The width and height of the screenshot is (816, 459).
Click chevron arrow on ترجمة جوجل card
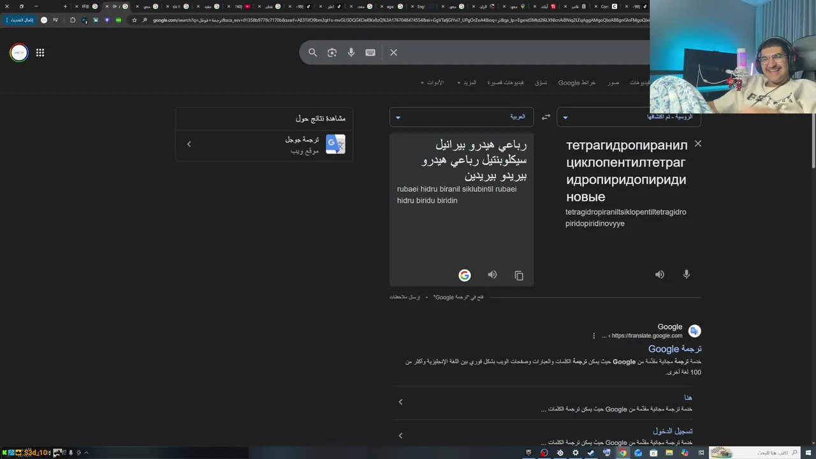pos(189,144)
